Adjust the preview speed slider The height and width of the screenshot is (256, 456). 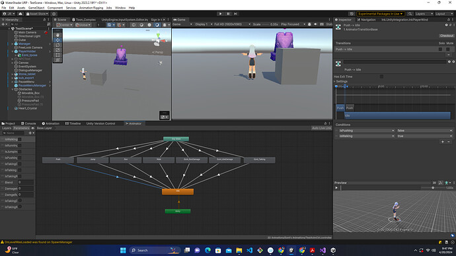[433, 188]
